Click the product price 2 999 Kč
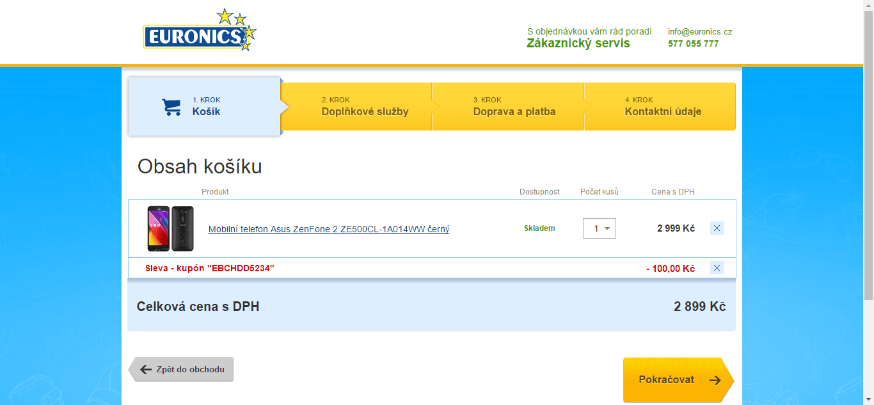874x405 pixels. [676, 228]
